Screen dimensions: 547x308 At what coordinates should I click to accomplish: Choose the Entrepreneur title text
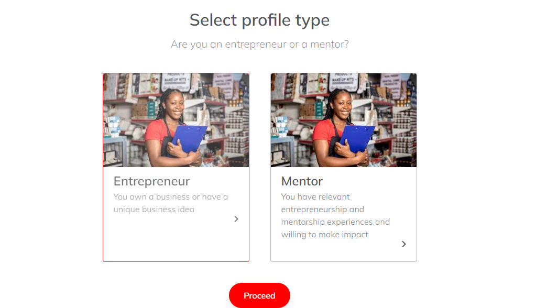pos(152,181)
